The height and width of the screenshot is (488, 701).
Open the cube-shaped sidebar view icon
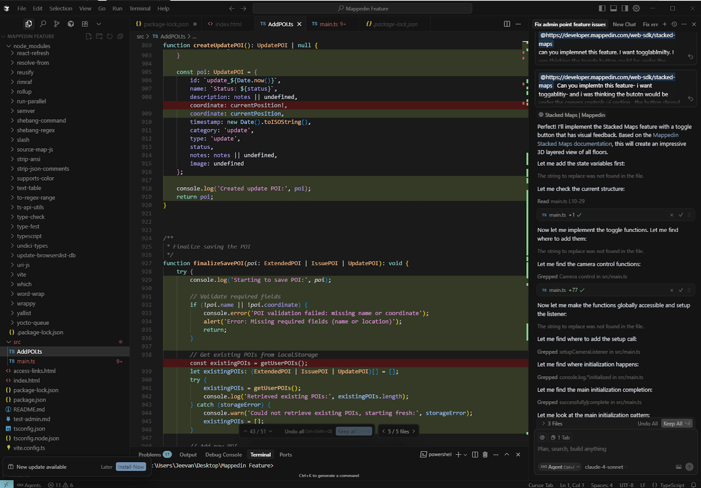[x=71, y=24]
